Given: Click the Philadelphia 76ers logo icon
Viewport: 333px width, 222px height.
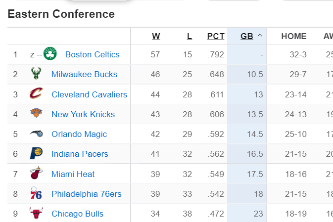Looking at the screenshot, I should pos(37,194).
